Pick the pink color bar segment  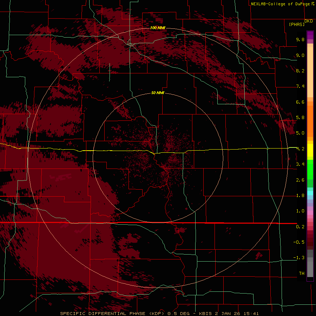(310, 213)
